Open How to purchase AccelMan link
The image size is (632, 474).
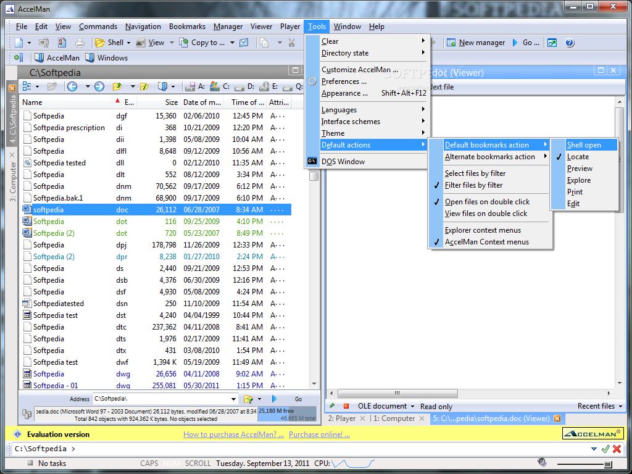coord(233,434)
